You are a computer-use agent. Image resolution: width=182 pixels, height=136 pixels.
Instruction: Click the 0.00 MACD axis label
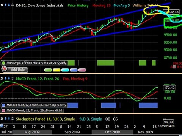coord(168,98)
